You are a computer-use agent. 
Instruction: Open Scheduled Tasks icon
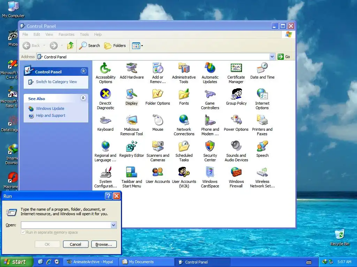pos(184,146)
